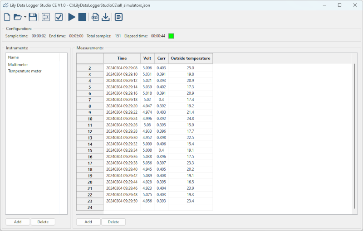Create a new configuration file
Image resolution: width=363 pixels, height=231 pixels.
(7, 17)
